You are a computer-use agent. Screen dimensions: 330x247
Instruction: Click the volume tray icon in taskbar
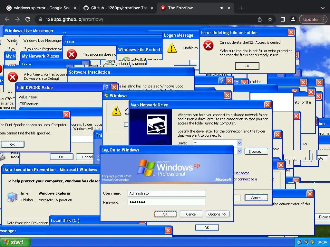pos(306,242)
